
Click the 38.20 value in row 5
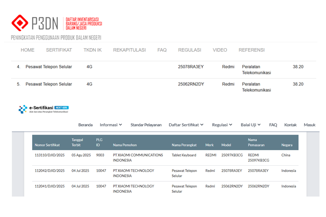298,84
